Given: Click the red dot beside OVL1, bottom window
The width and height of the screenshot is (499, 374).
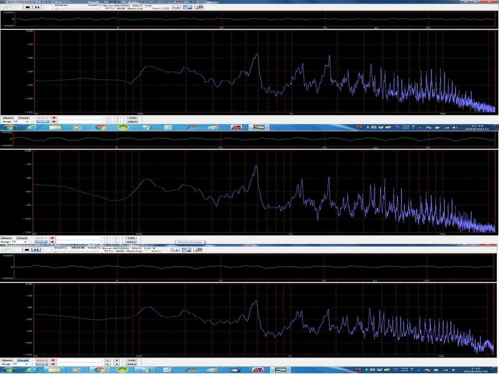Looking at the screenshot, I should pyautogui.click(x=53, y=360).
